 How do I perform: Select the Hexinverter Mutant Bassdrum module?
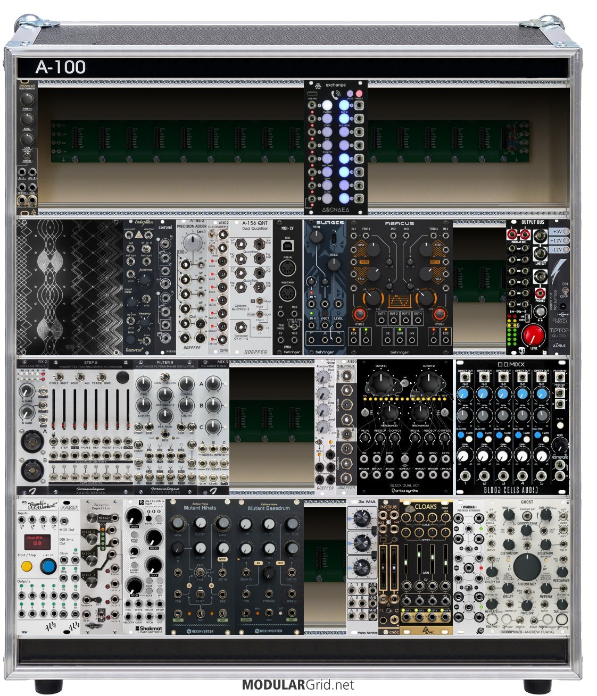[x=269, y=567]
